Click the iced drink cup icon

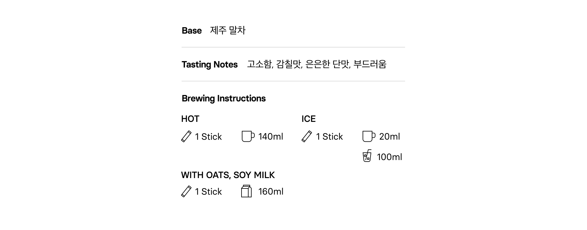click(367, 156)
